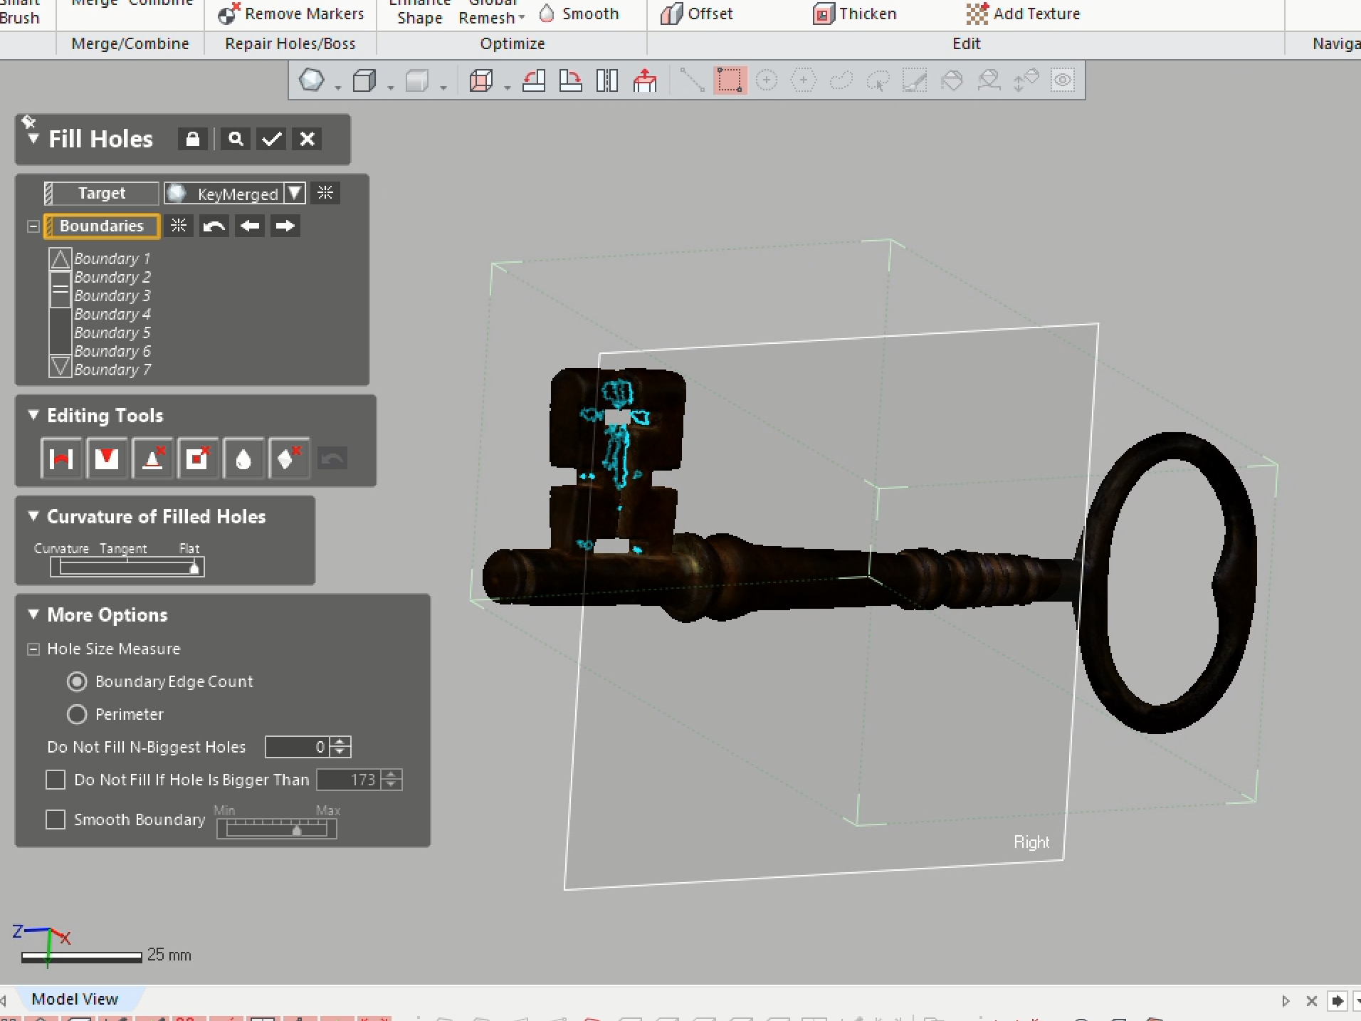Viewport: 1361px width, 1021px height.
Task: Open the Global Remesh menu
Action: coord(491,17)
